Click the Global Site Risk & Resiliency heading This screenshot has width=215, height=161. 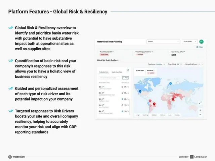point(108,60)
